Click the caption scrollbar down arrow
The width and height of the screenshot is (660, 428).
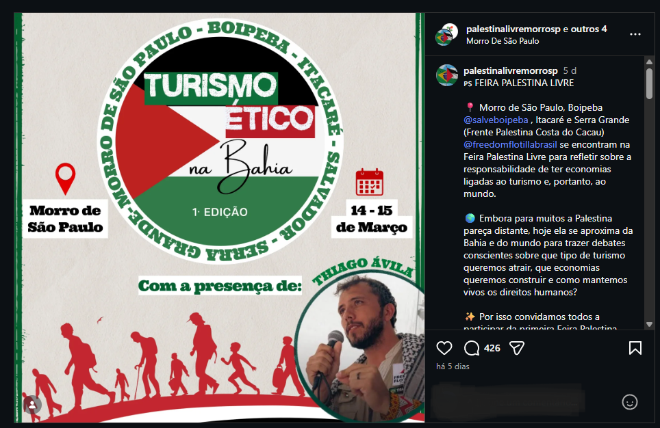point(649,324)
